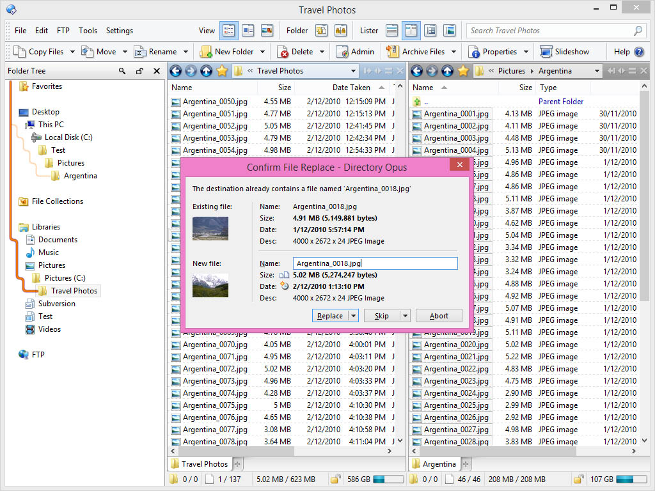Open the Copy Files dropdown arrow

[x=72, y=52]
